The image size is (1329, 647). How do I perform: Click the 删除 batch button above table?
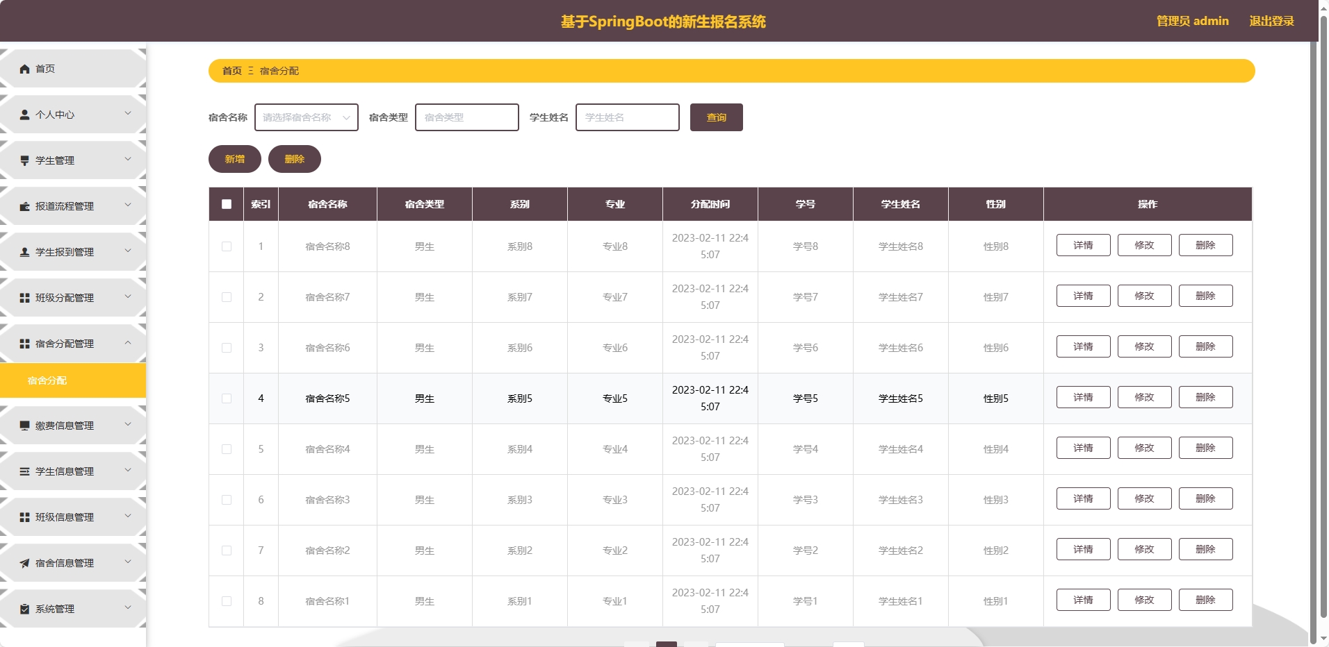tap(295, 159)
